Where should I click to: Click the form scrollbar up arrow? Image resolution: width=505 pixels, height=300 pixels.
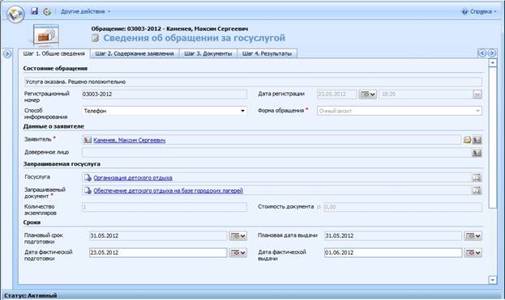click(493, 63)
